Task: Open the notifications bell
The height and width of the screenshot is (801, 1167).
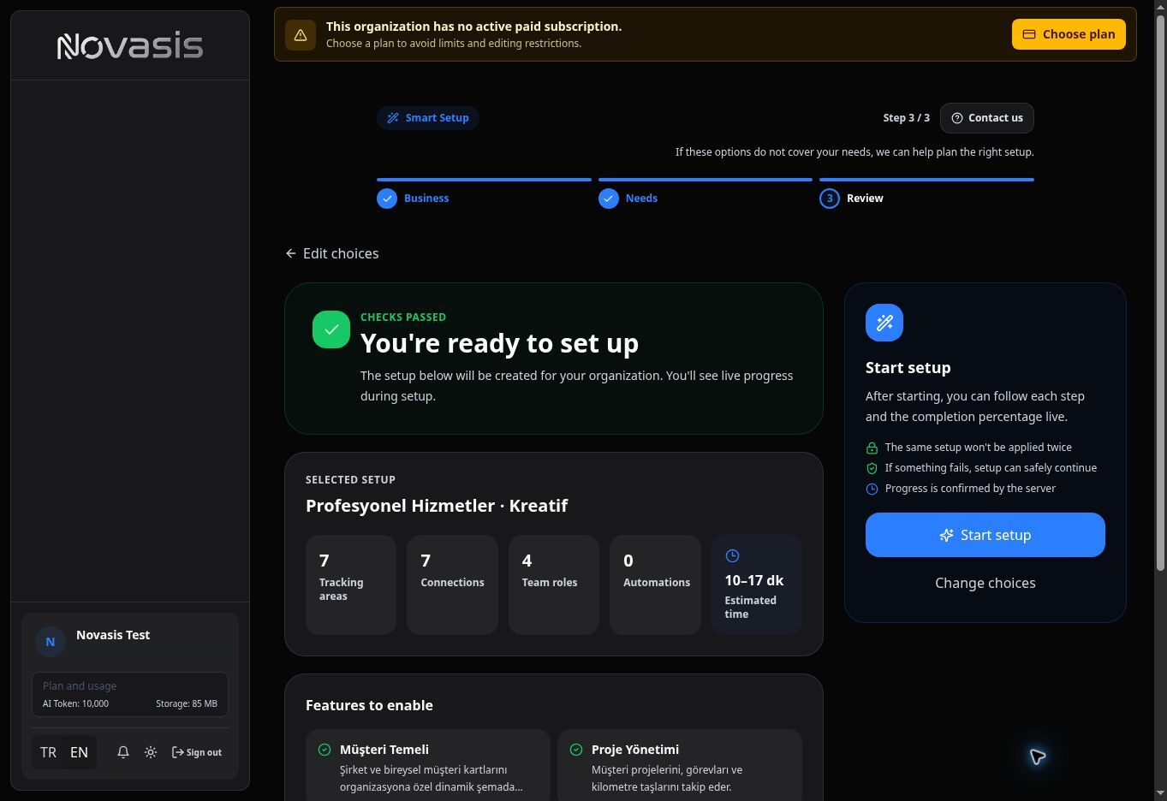Action: point(123,752)
